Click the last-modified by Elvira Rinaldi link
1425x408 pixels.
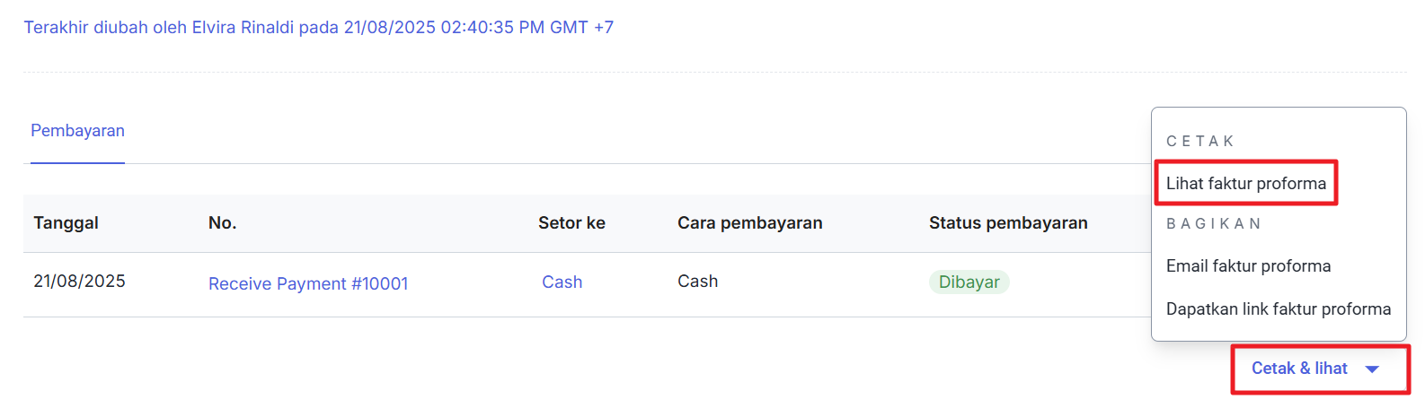[x=318, y=28]
